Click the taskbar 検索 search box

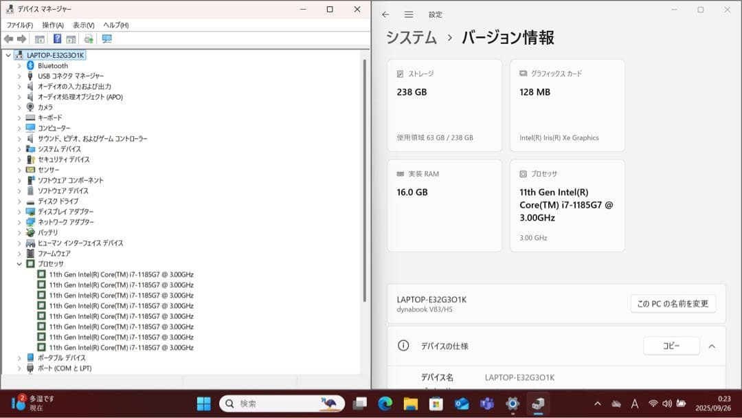282,404
